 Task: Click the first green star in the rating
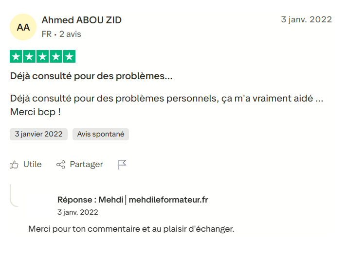(16, 57)
